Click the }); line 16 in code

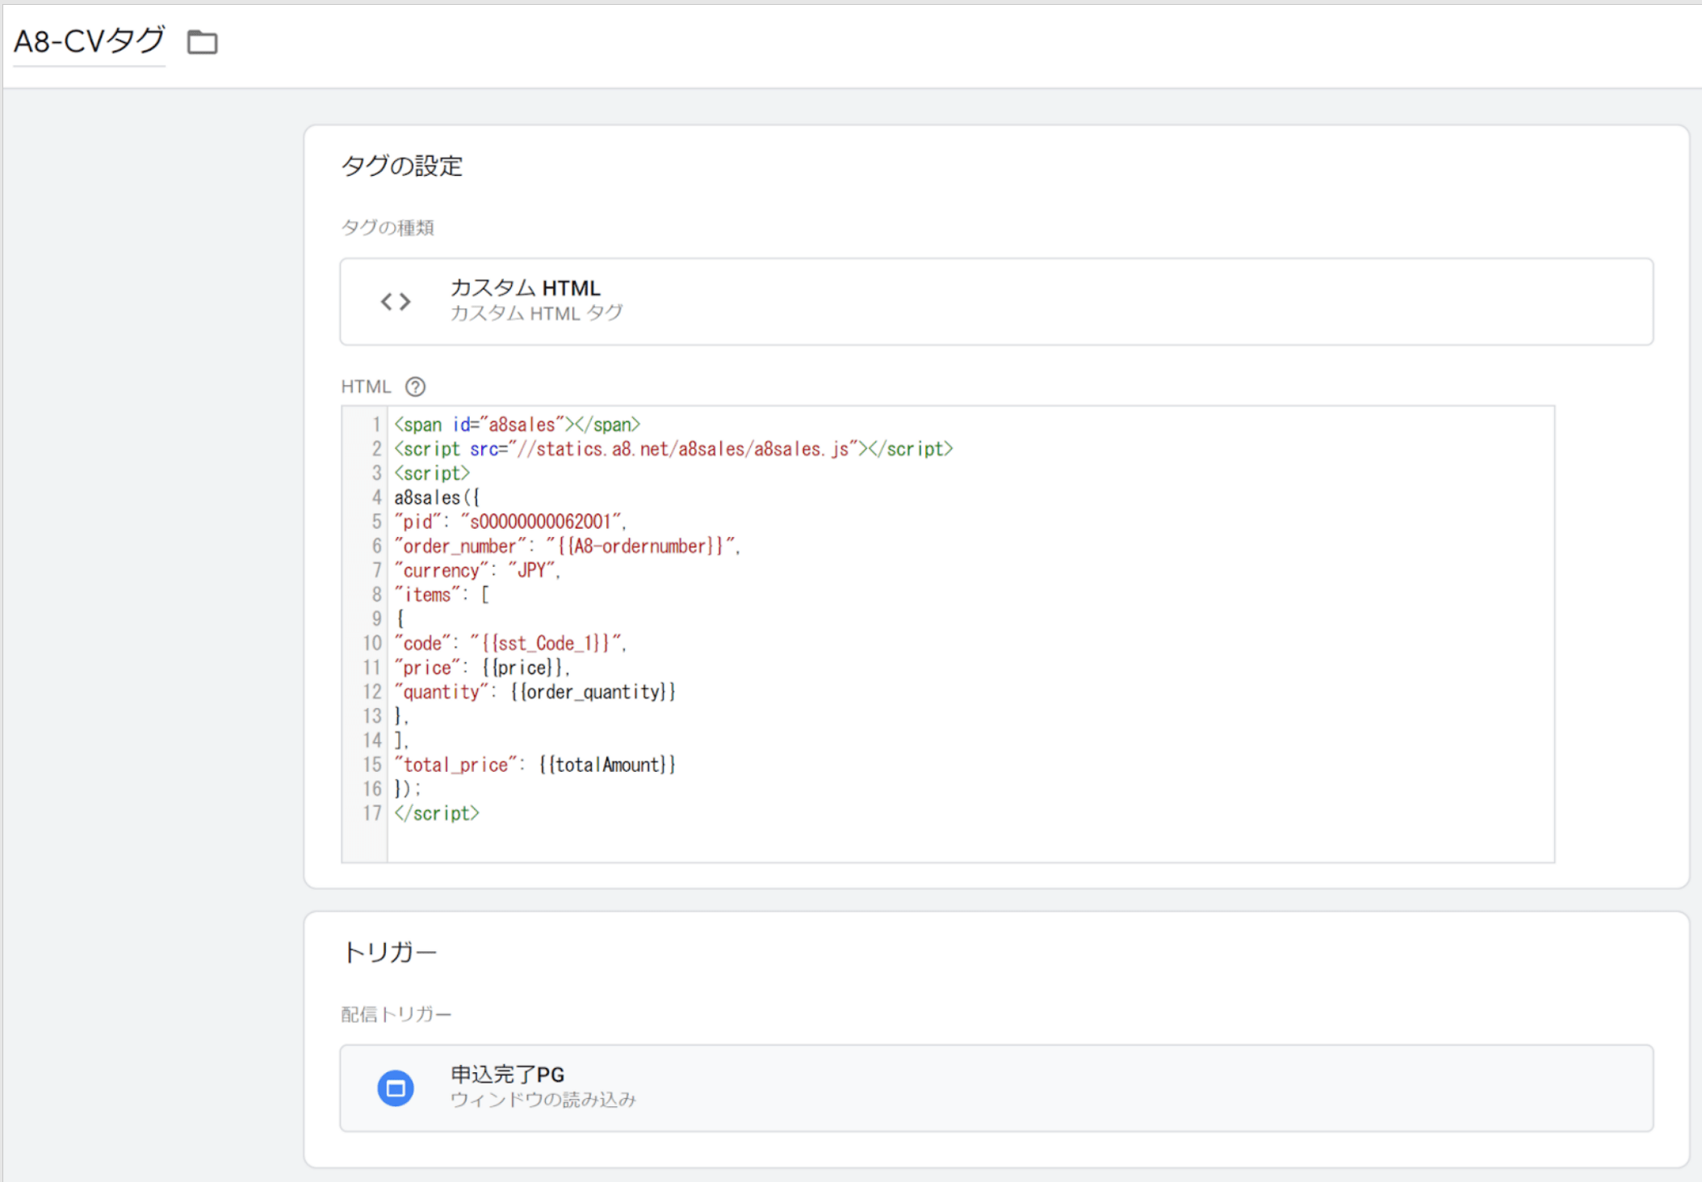[x=408, y=789]
